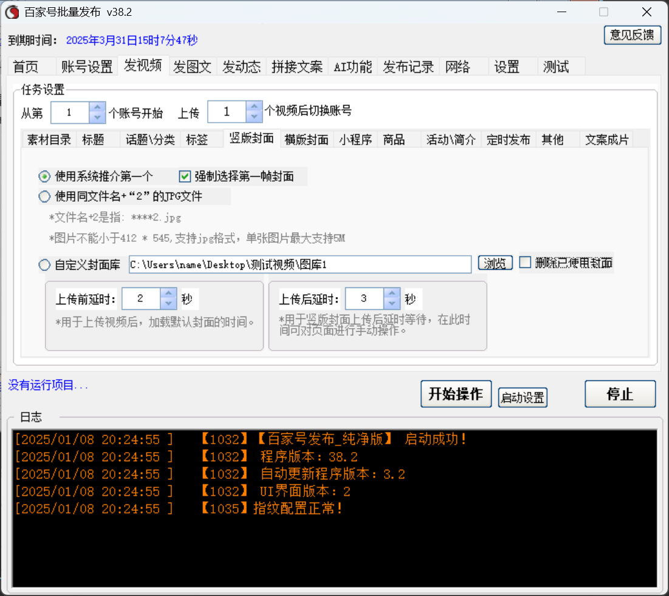Increase videos-per-account spinner value
Image resolution: width=669 pixels, height=596 pixels.
(x=254, y=106)
